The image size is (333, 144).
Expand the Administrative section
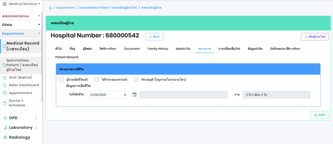(x=21, y=16)
